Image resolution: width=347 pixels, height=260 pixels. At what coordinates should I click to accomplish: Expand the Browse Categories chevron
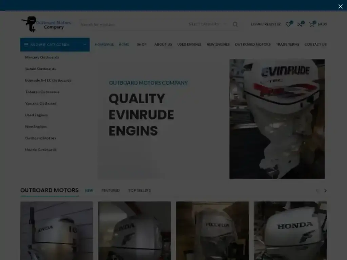coord(84,44)
